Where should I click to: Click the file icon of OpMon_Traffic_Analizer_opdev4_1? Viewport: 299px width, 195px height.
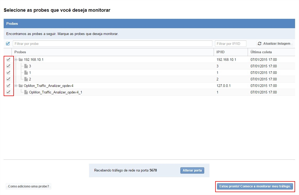click(x=26, y=92)
